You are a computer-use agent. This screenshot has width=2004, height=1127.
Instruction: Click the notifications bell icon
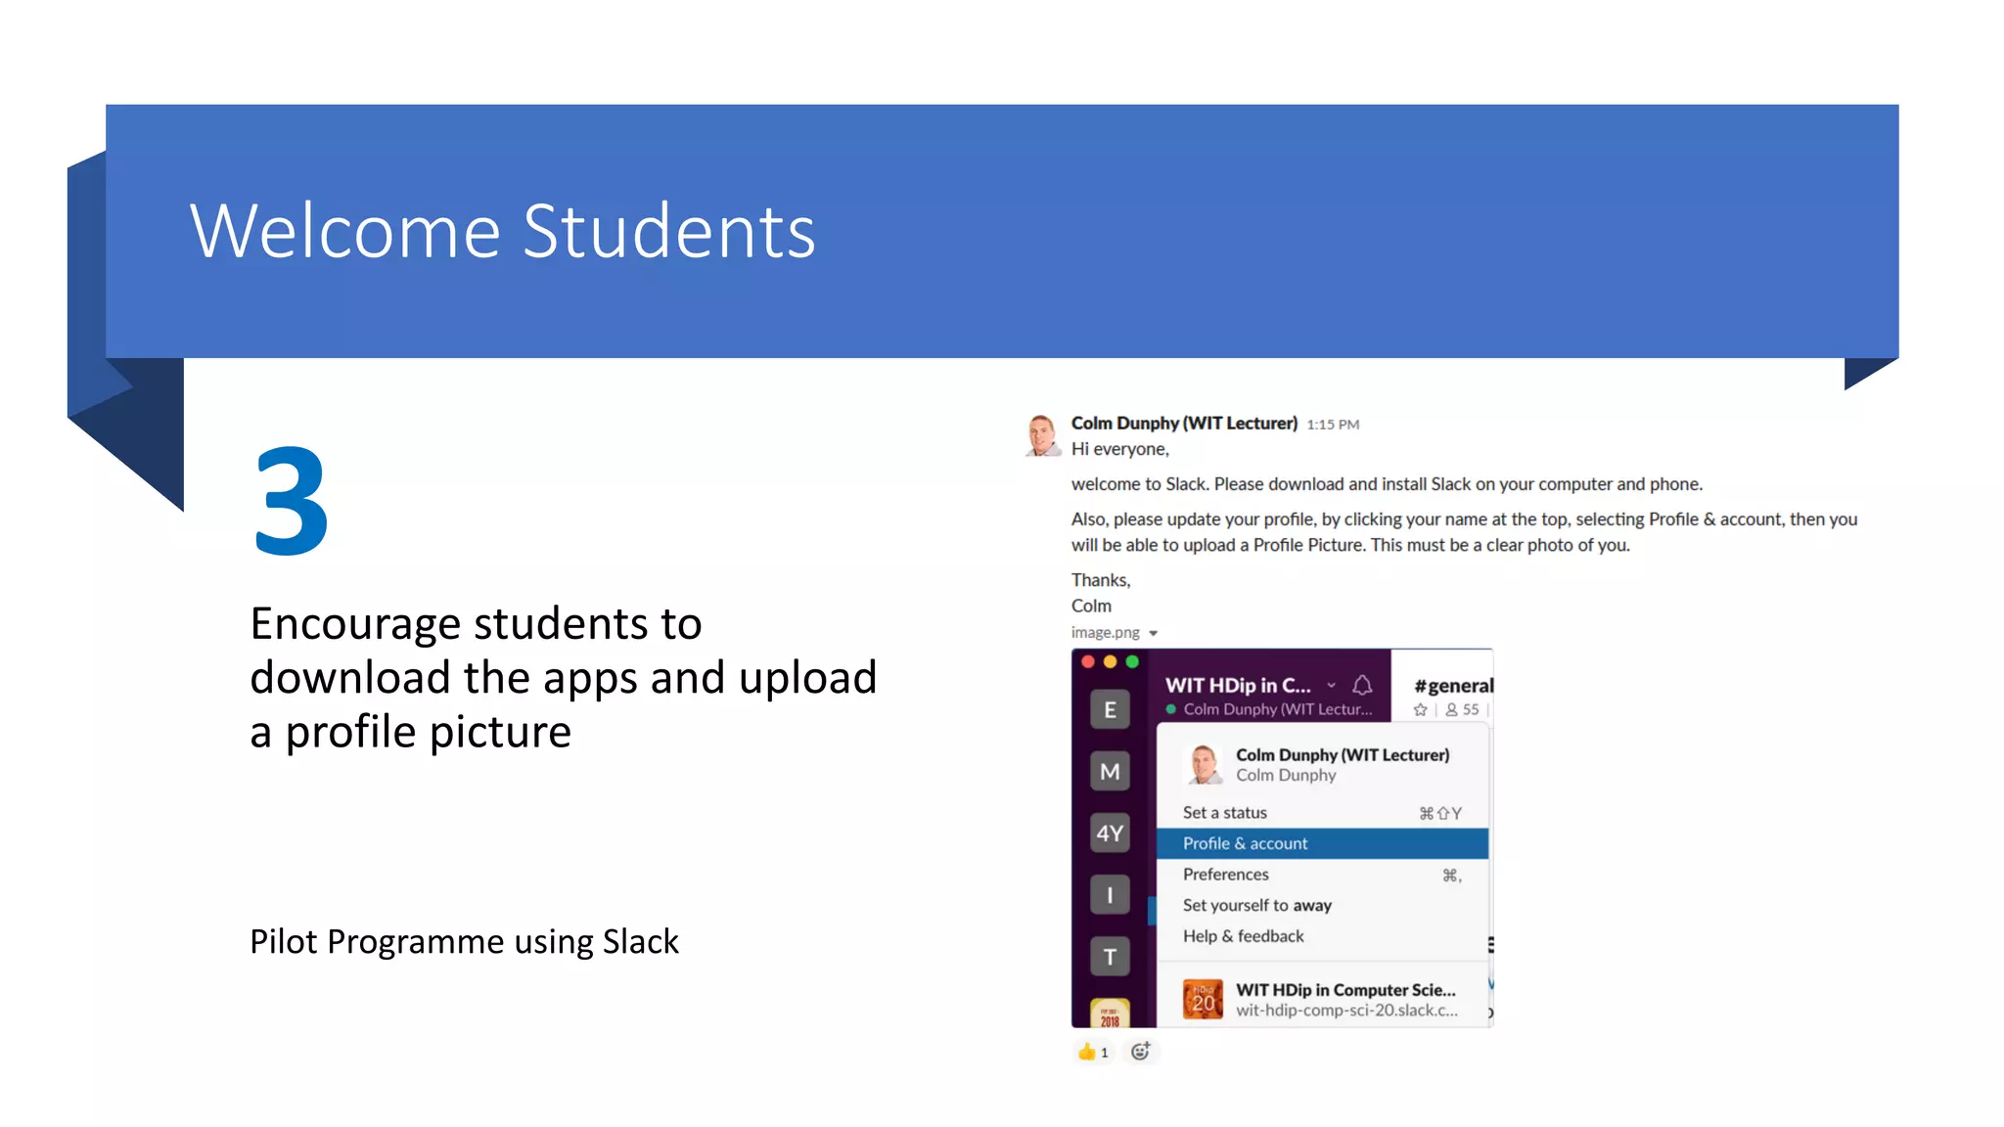[x=1362, y=685]
